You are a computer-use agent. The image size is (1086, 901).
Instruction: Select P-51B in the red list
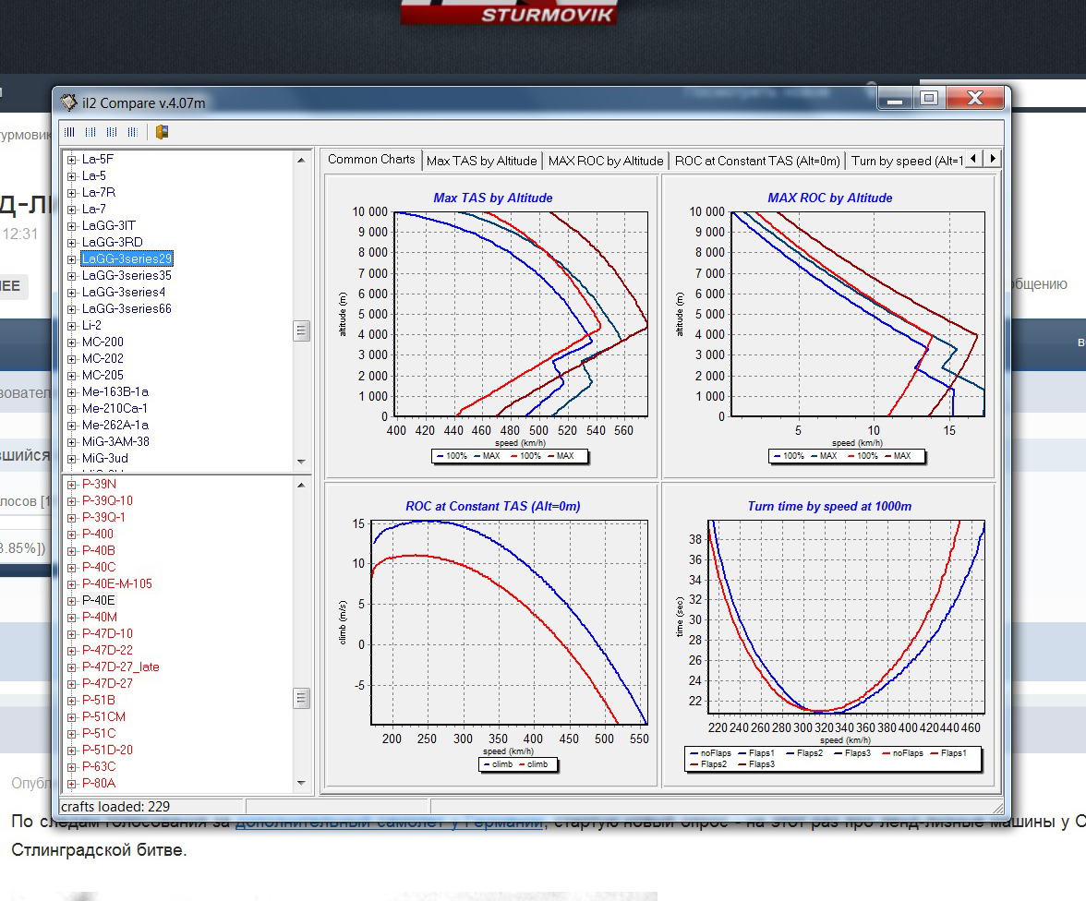coord(98,700)
